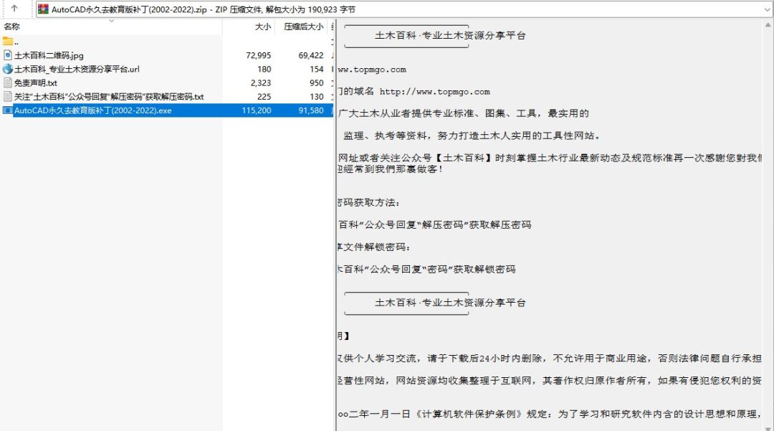Sort by the 大小 column header
The width and height of the screenshot is (774, 431).
point(263,27)
